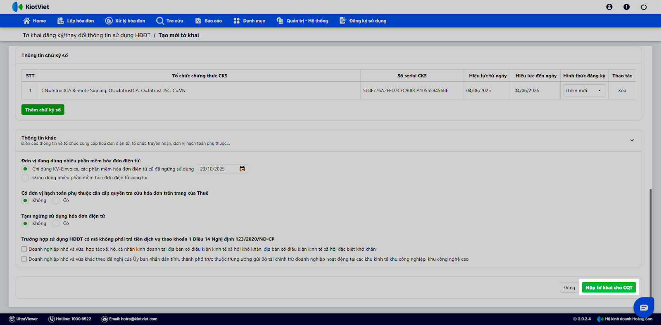The width and height of the screenshot is (661, 325).
Task: Click the Home house icon
Action: (27, 21)
